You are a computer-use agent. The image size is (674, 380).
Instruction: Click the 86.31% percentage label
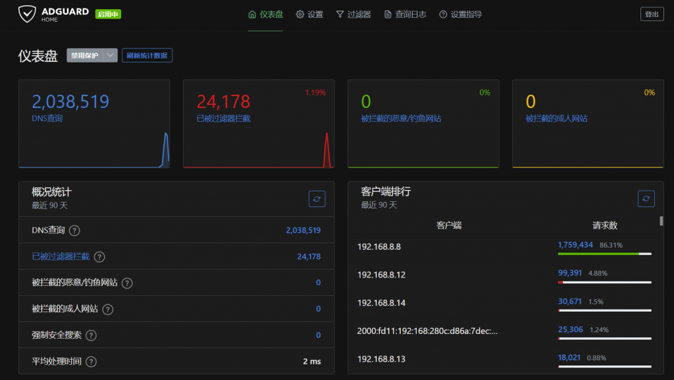pos(611,245)
